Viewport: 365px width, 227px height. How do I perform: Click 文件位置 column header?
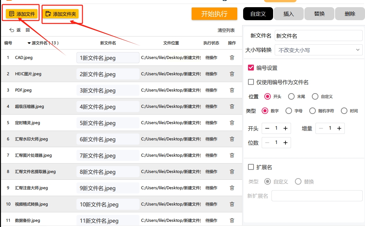pos(171,43)
